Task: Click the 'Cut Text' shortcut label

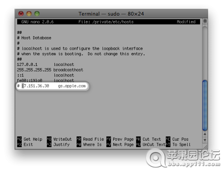Action: click(x=152, y=139)
